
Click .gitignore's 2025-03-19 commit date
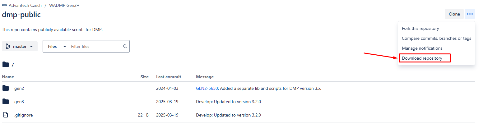[x=167, y=115]
